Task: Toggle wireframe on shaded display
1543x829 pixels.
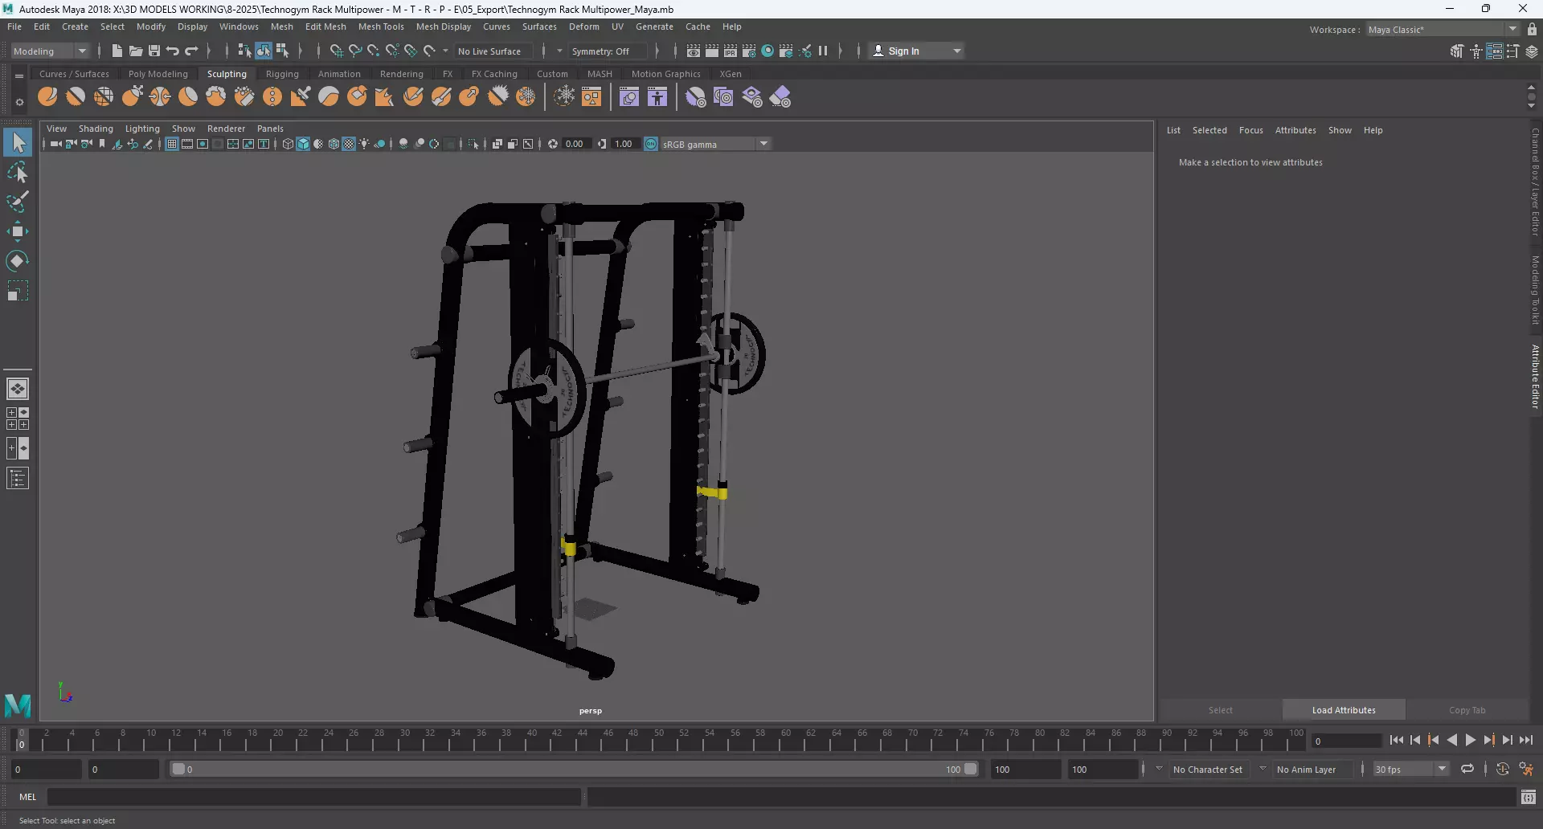Action: pos(334,144)
